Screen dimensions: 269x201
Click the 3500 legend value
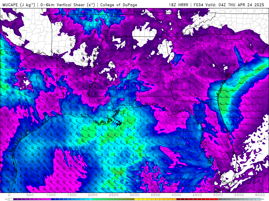click(x=156, y=195)
